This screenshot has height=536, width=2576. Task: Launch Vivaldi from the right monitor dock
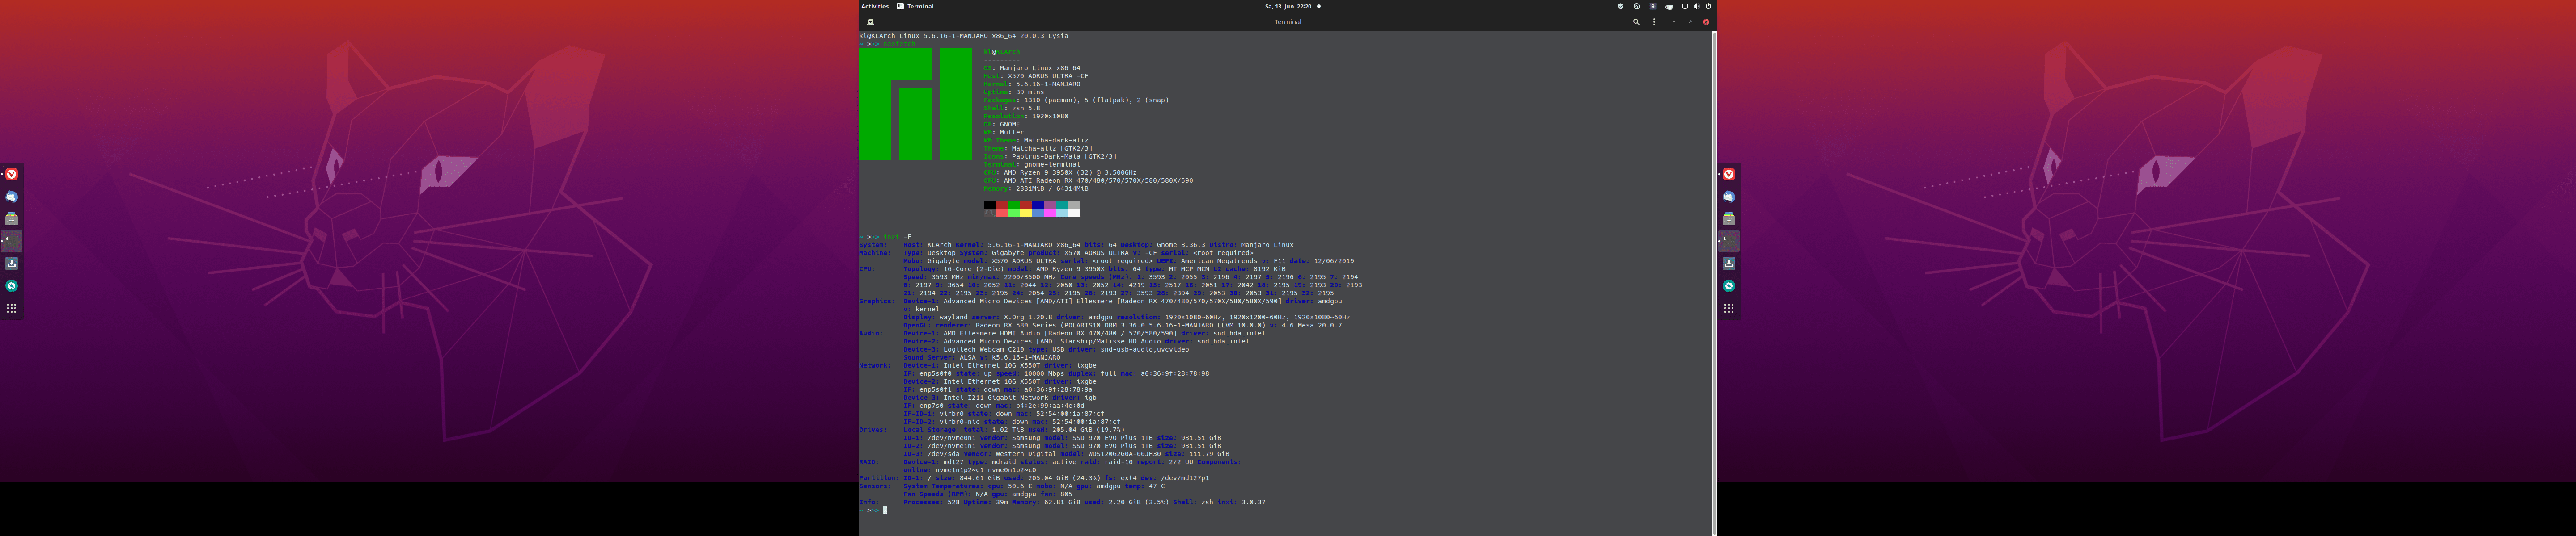(x=1729, y=174)
